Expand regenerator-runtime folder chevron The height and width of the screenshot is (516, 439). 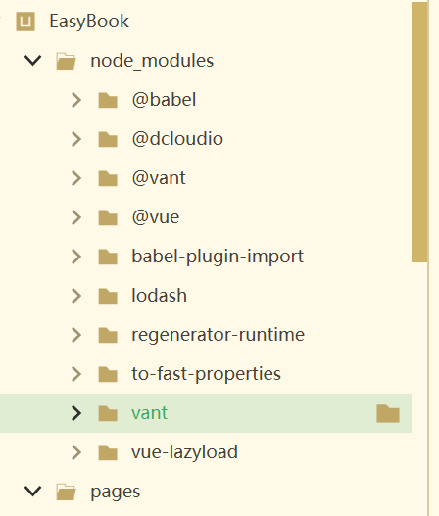point(76,335)
